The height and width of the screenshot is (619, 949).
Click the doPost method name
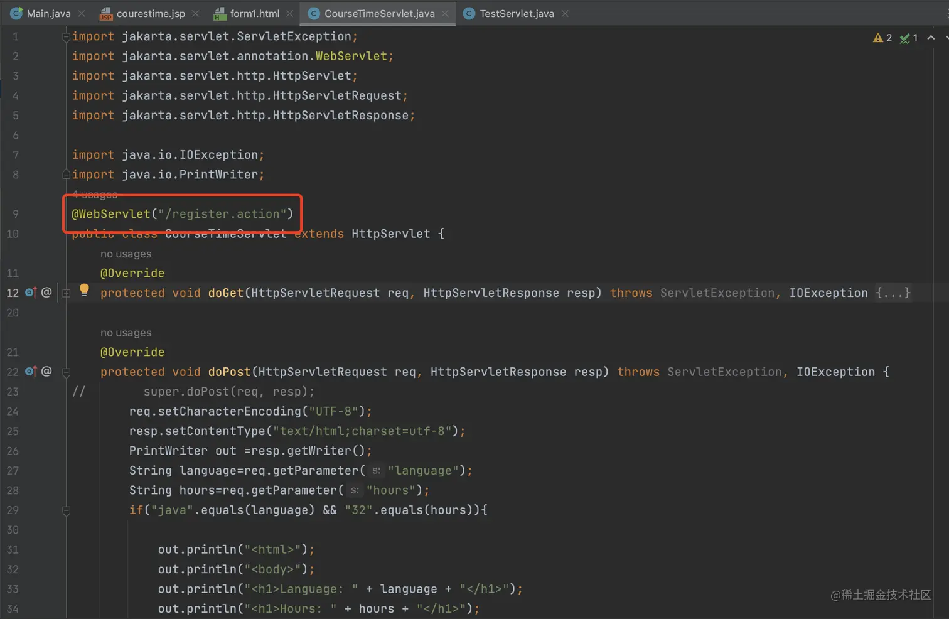[229, 372]
